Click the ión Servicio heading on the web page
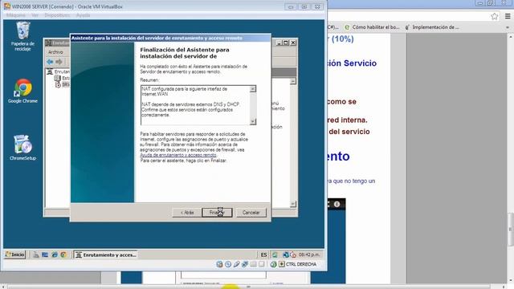The width and height of the screenshot is (514, 289). coord(352,63)
